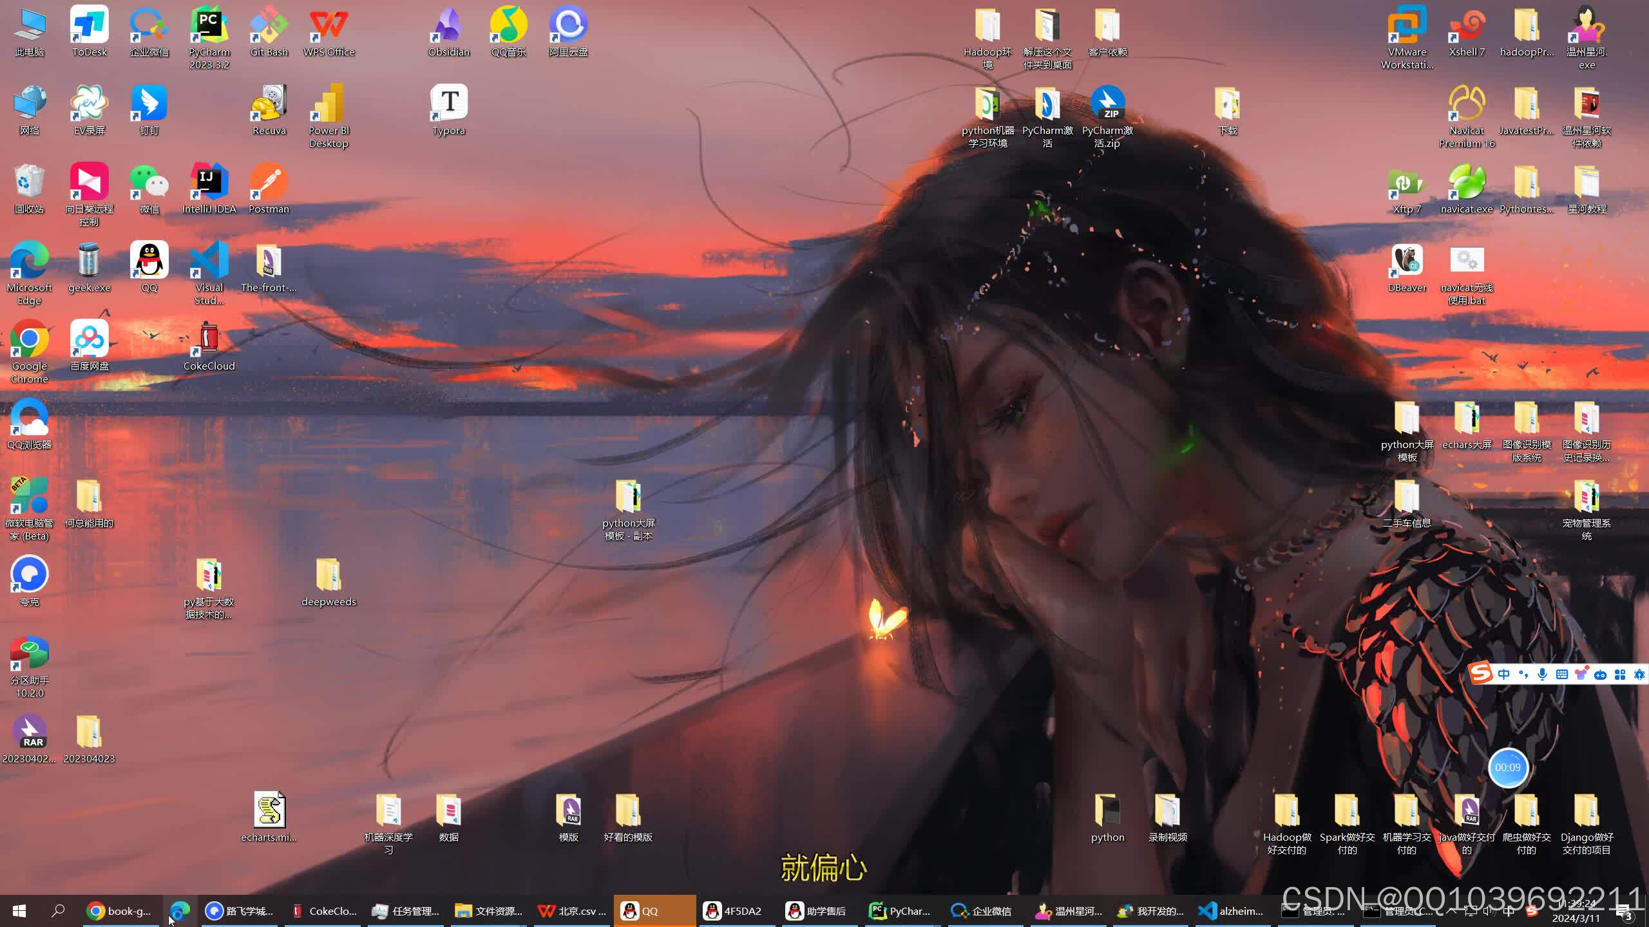Image resolution: width=1649 pixels, height=927 pixels.
Task: Select the echarts.mi... script file
Action: (x=269, y=816)
